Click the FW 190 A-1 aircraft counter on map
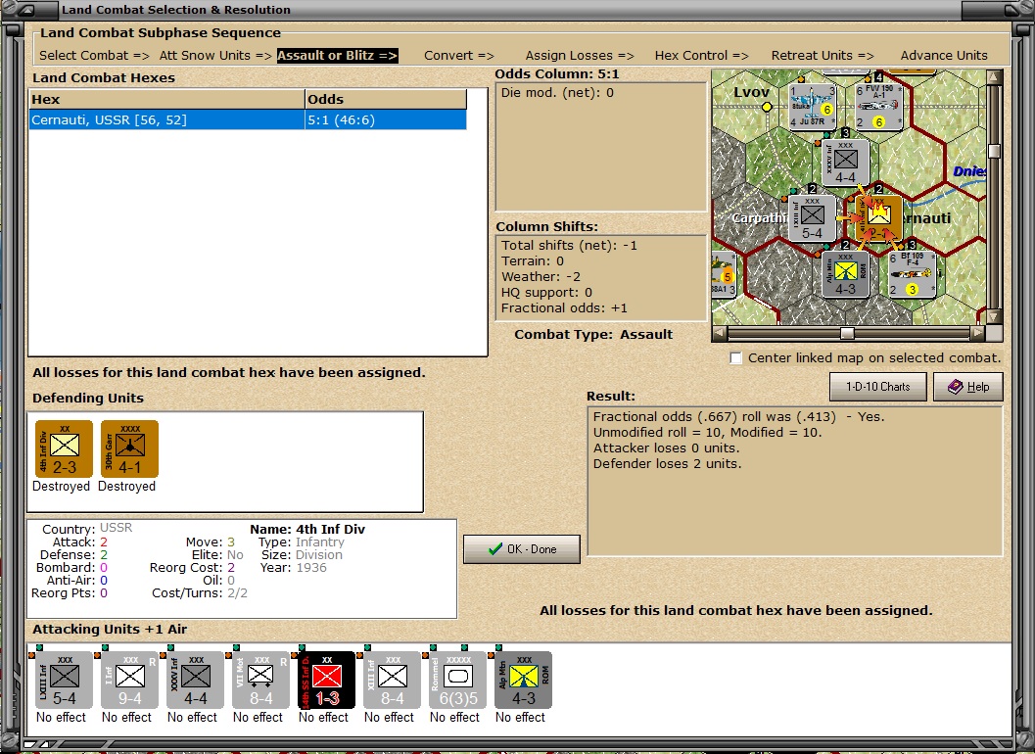The width and height of the screenshot is (1035, 754). tap(879, 107)
